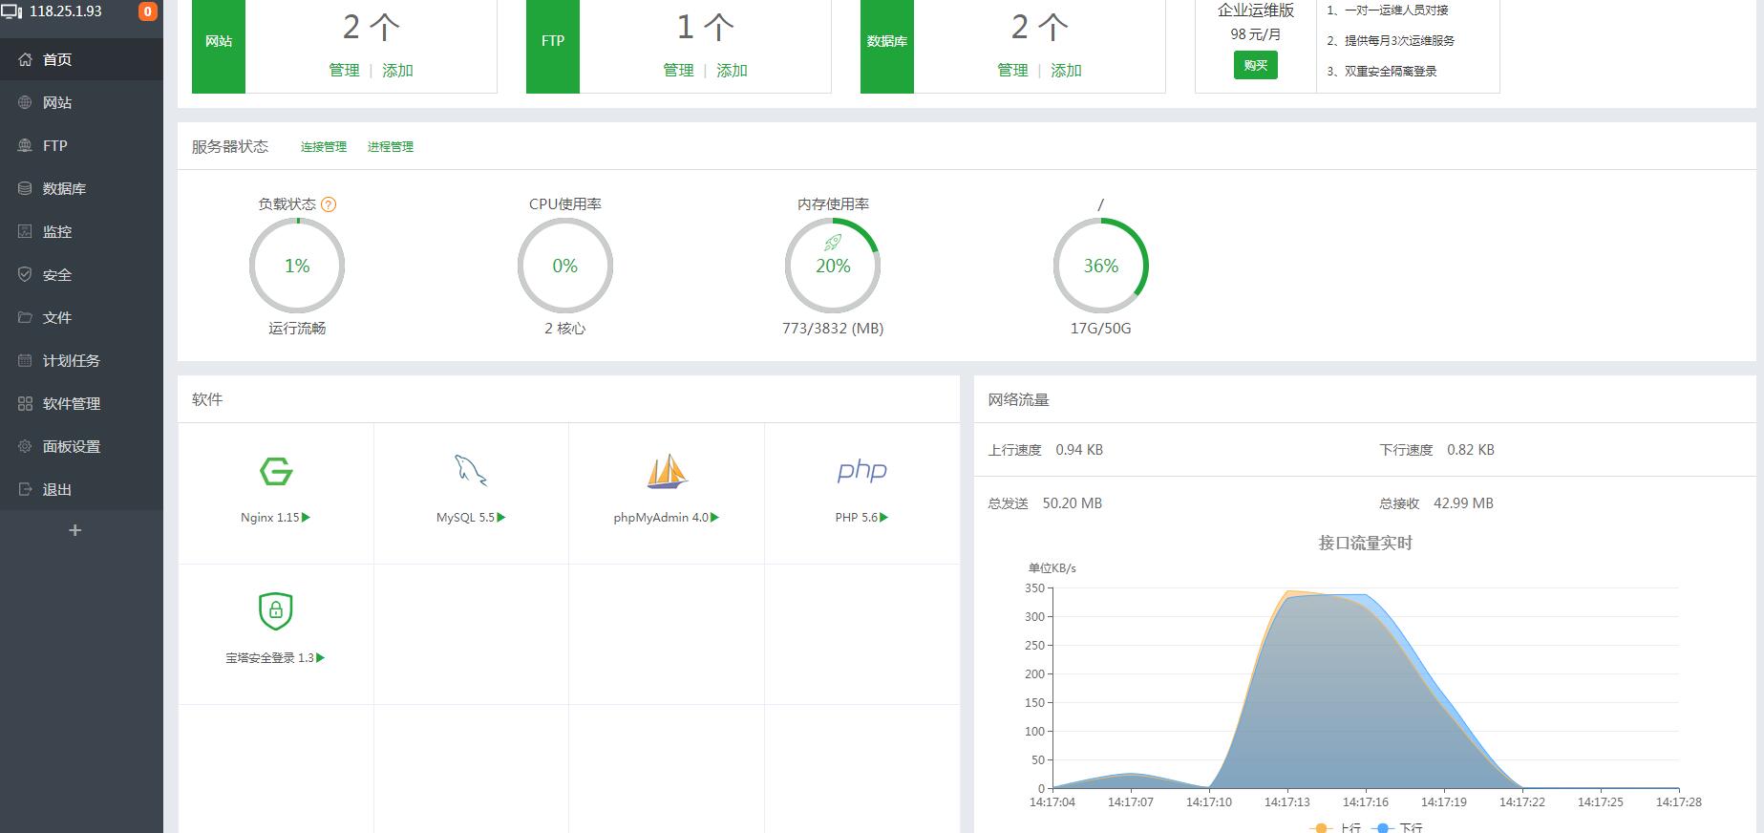
Task: Expand the MySQL 5.5 play arrow
Action: coord(501,518)
